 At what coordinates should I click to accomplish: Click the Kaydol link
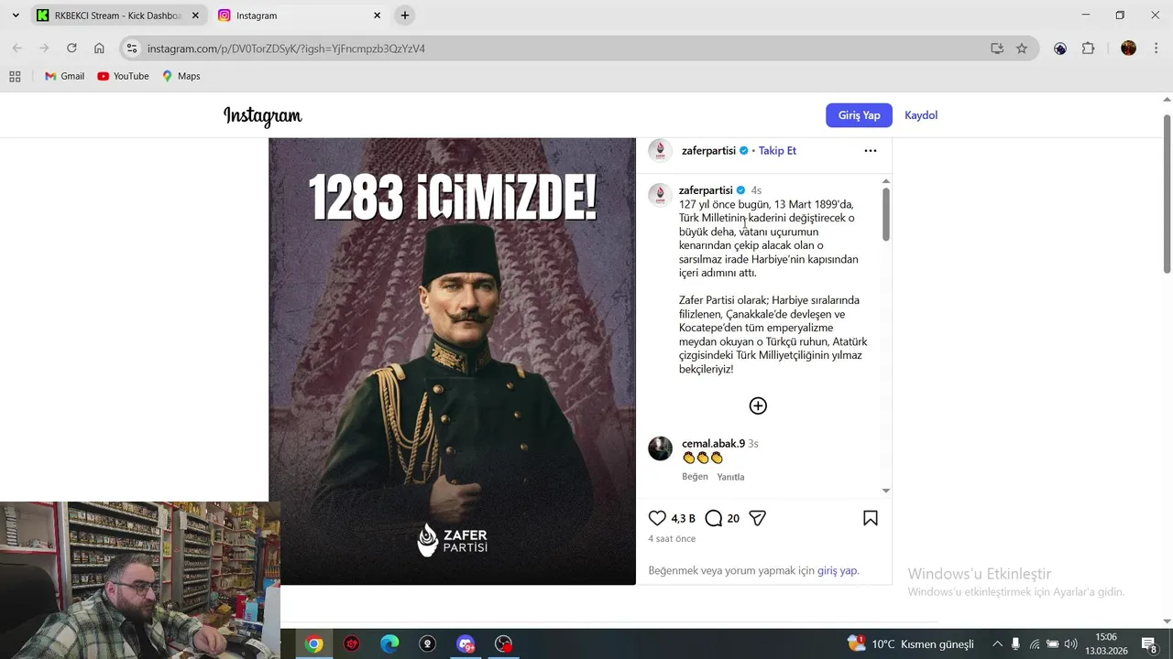[x=921, y=115]
